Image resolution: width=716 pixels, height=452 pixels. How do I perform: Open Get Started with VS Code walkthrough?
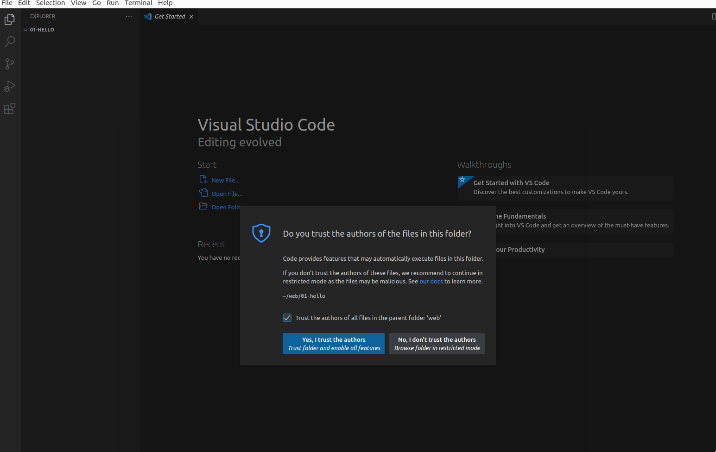[x=565, y=188]
